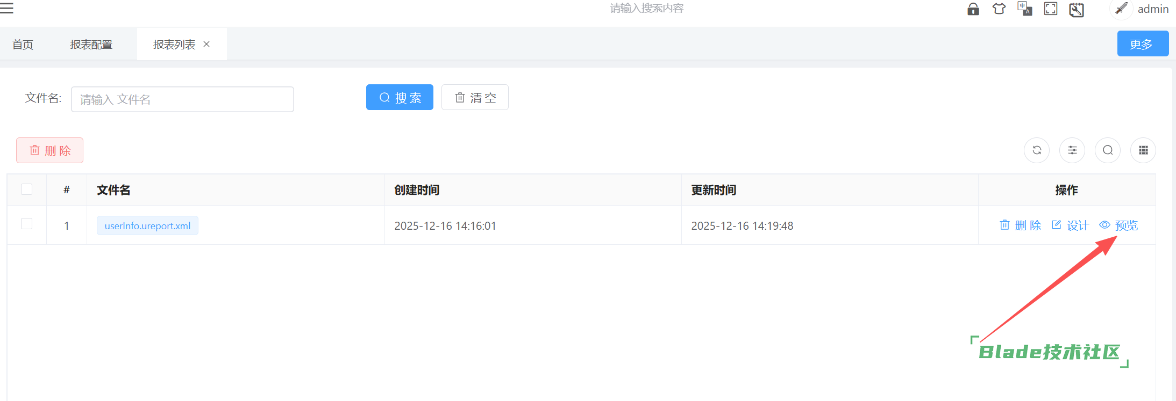Click the lock screen icon
Image resolution: width=1176 pixels, height=401 pixels.
(x=973, y=9)
